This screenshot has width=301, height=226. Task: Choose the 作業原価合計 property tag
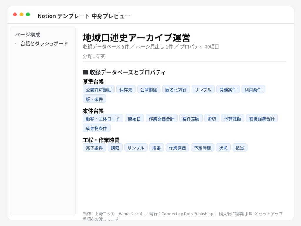tap(161, 119)
